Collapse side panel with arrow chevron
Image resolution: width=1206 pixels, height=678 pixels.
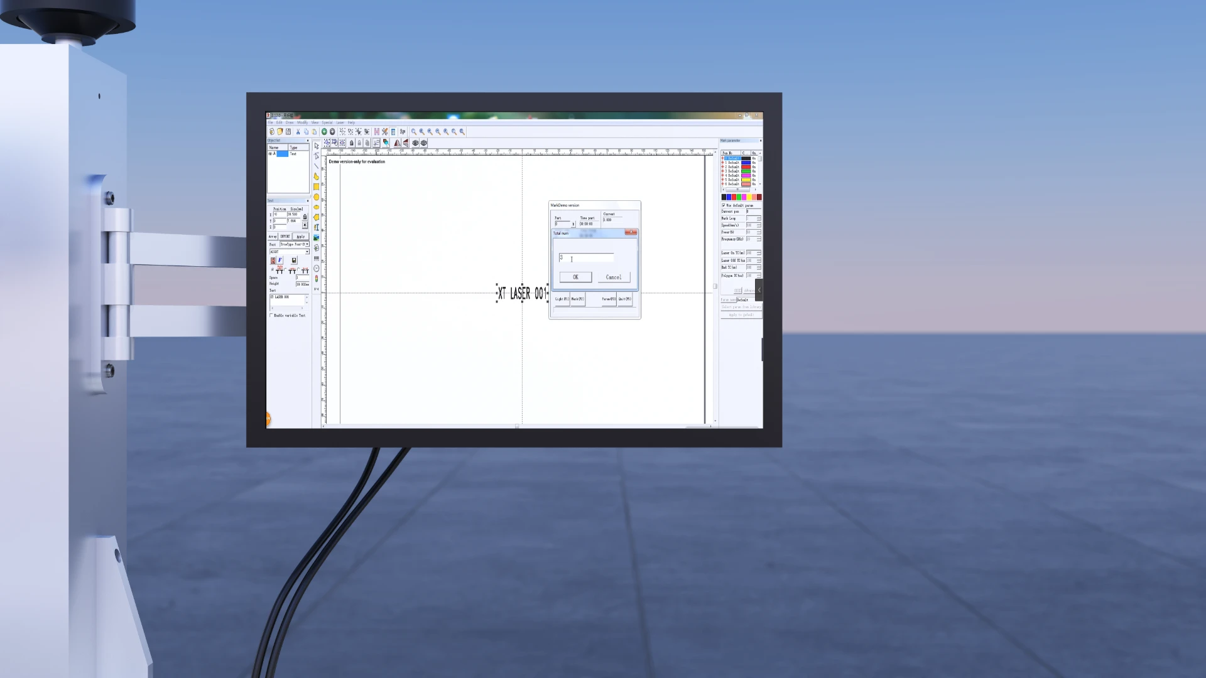(759, 289)
